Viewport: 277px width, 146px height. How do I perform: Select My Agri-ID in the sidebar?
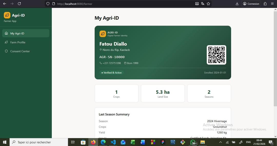pyautogui.click(x=26, y=33)
